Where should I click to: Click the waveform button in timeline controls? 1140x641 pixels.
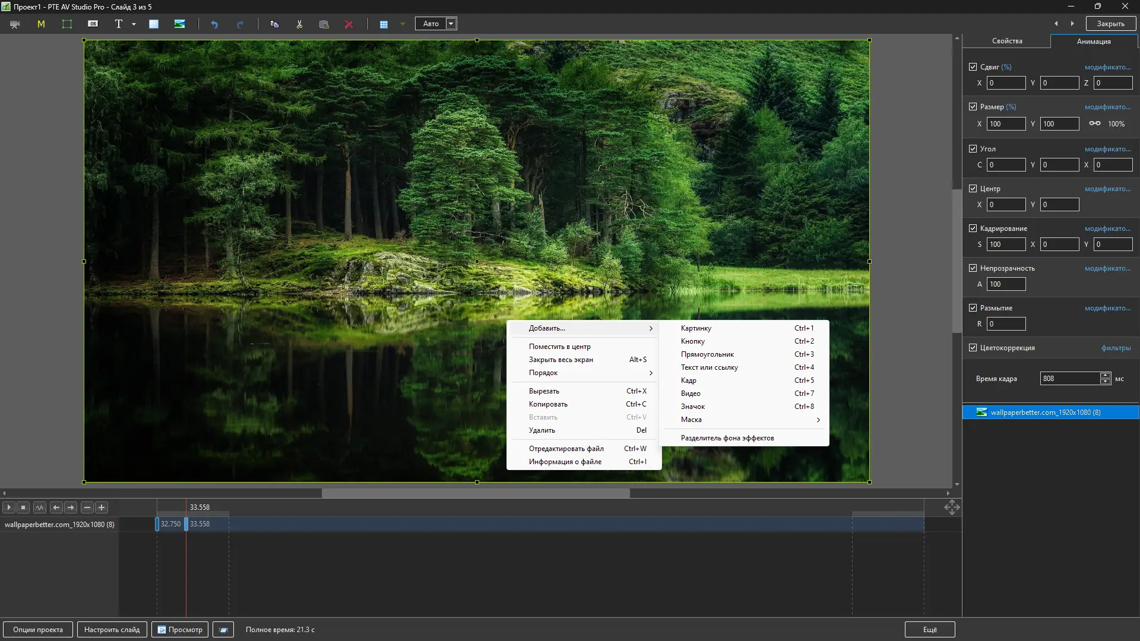point(40,507)
